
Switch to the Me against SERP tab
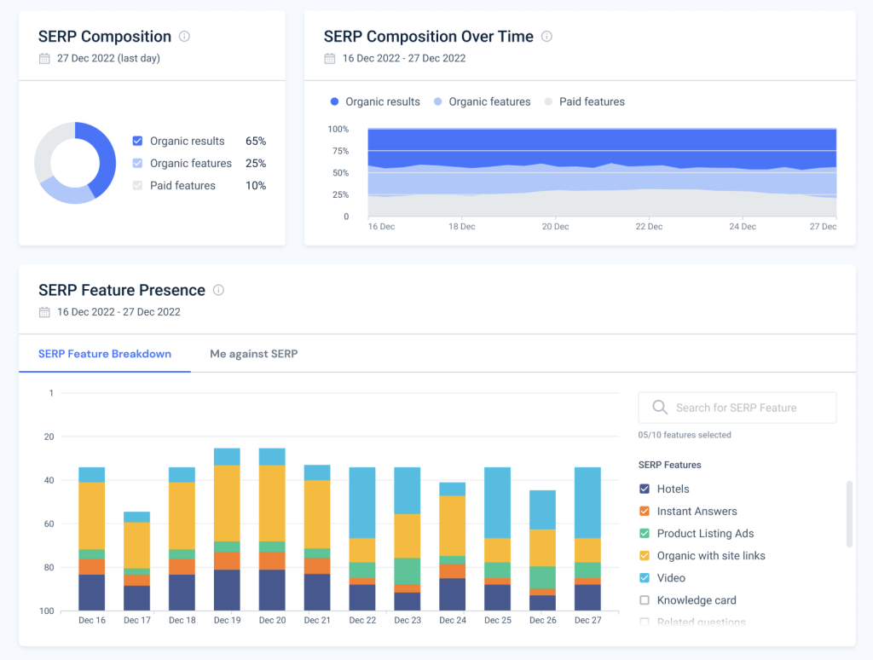[253, 353]
